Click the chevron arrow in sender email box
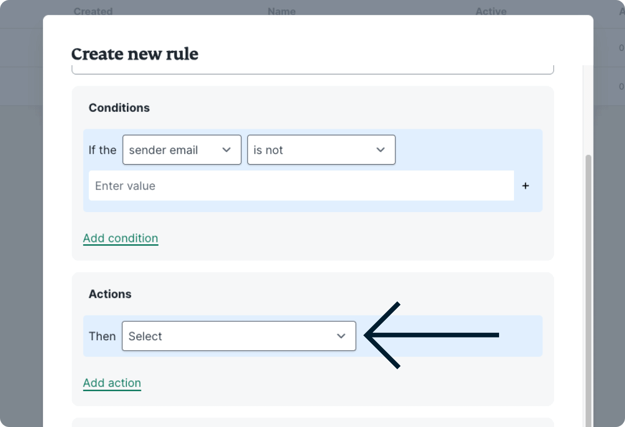 pos(227,150)
